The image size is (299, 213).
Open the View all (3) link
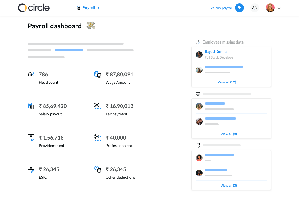(x=229, y=186)
